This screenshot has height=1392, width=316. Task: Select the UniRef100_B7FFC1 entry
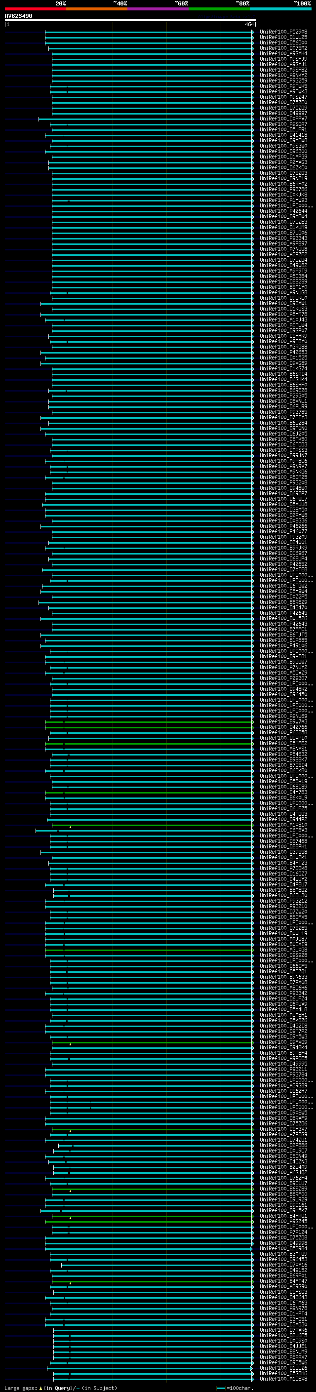click(x=283, y=630)
